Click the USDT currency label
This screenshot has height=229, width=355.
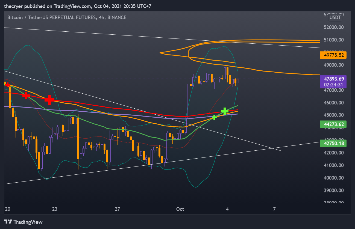click(x=335, y=17)
